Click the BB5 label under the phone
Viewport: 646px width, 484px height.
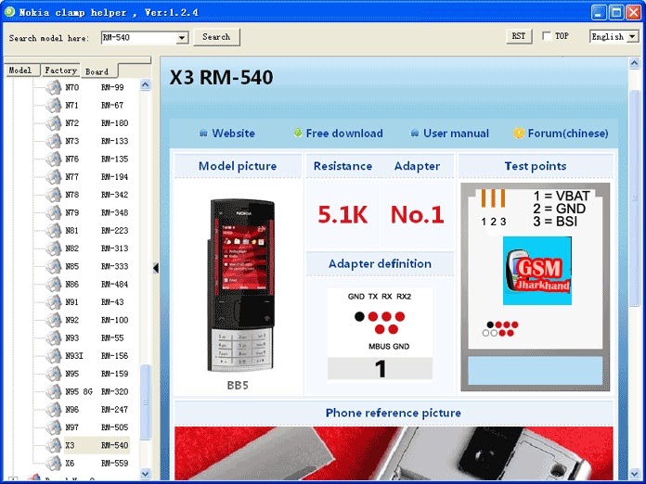[238, 385]
